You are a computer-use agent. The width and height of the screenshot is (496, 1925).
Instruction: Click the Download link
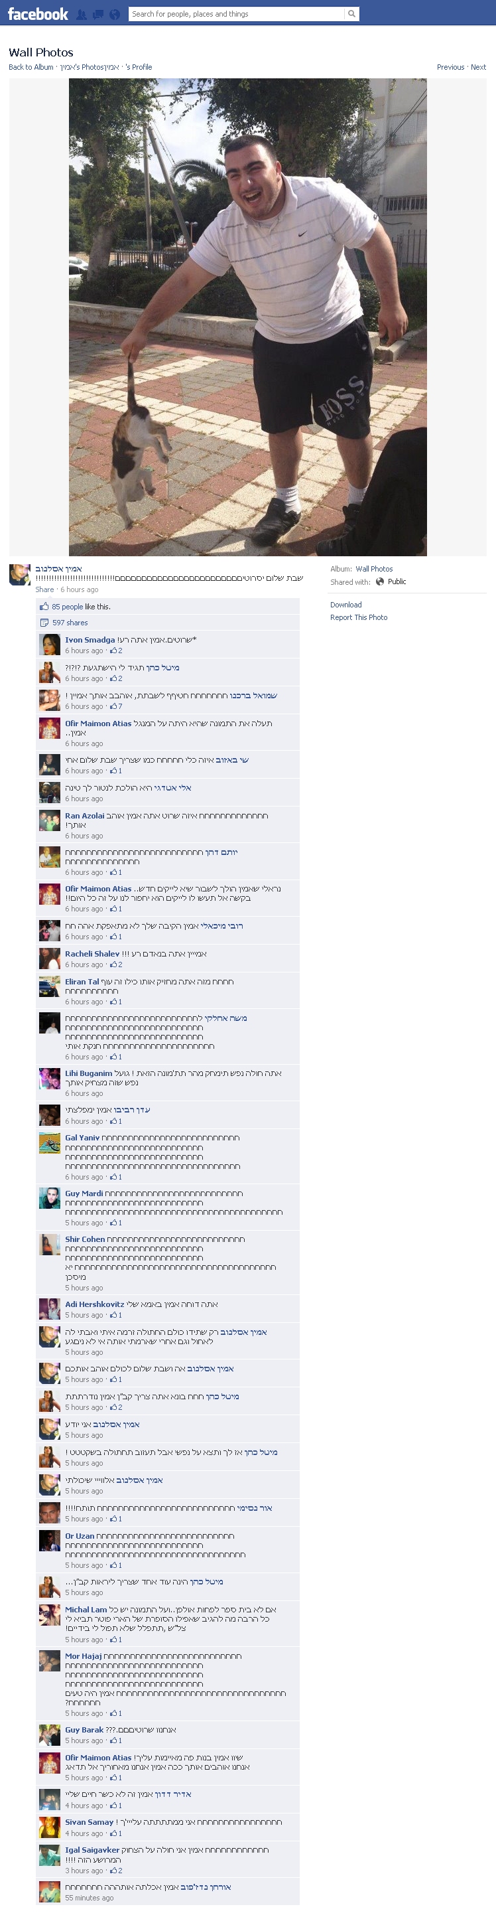tap(346, 605)
